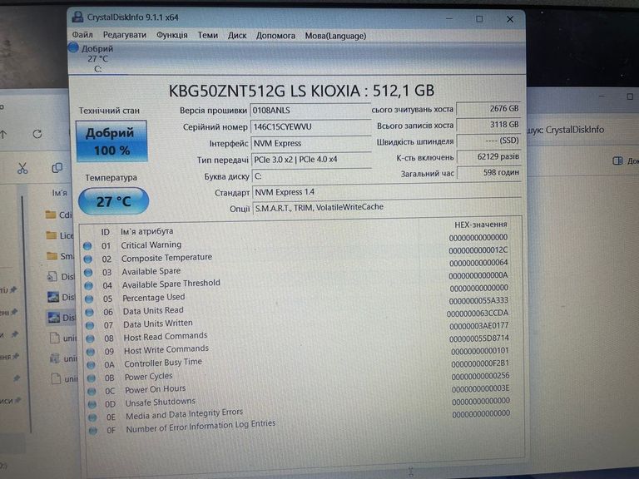
Task: Close the CrystalDiskInfo window
Action: (510, 19)
